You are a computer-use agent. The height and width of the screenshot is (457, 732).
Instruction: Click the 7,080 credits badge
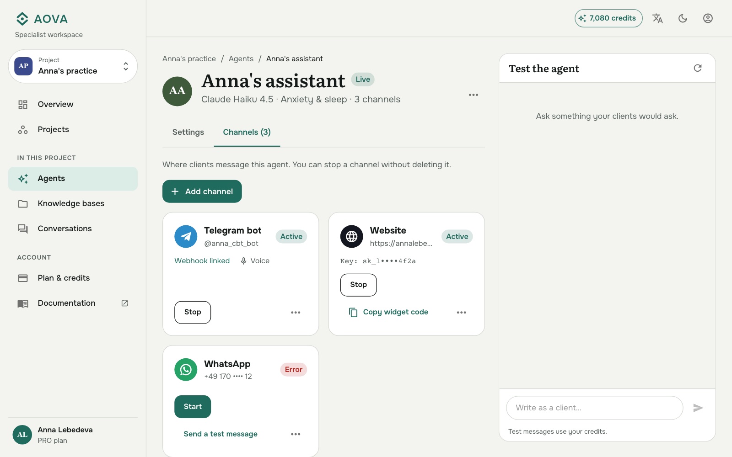pyautogui.click(x=608, y=18)
